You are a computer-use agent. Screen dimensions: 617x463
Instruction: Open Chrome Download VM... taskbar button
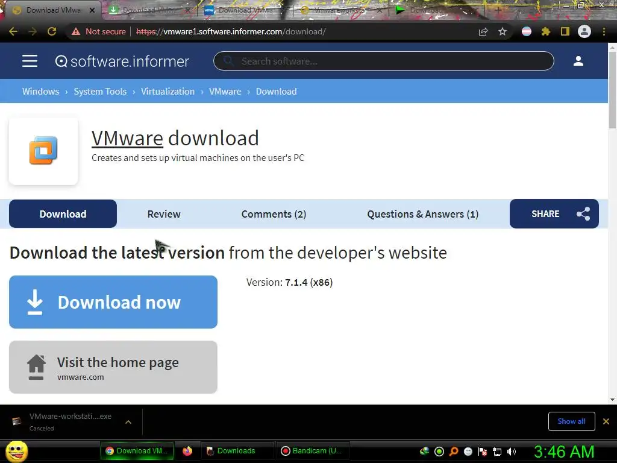click(x=137, y=451)
